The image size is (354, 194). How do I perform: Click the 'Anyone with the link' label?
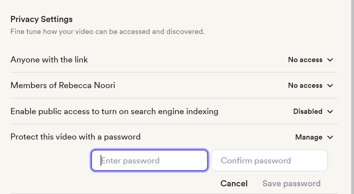[49, 60]
